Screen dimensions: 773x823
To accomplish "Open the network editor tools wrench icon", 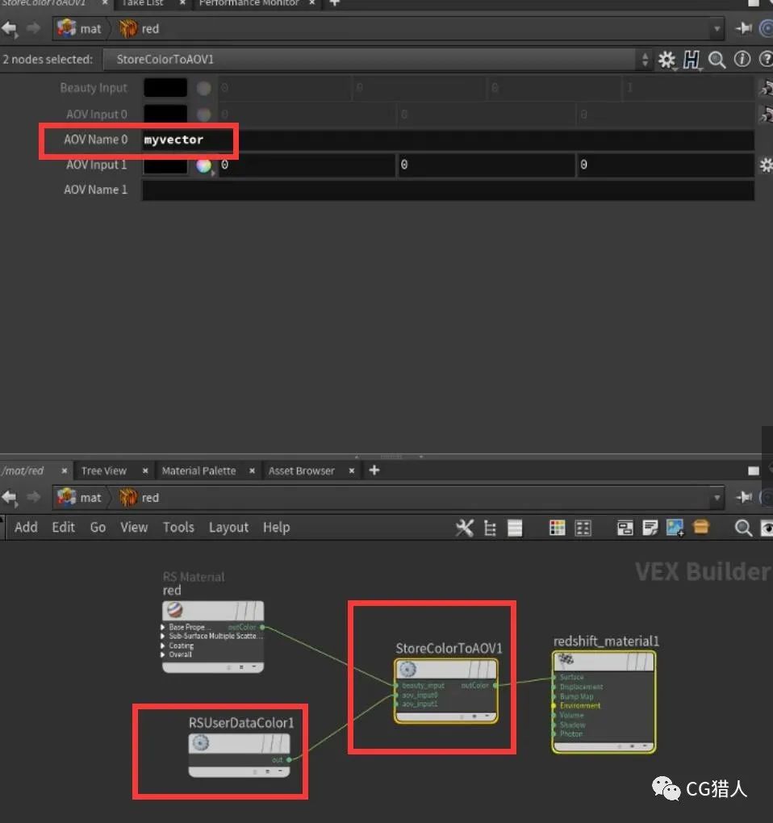I will (465, 527).
